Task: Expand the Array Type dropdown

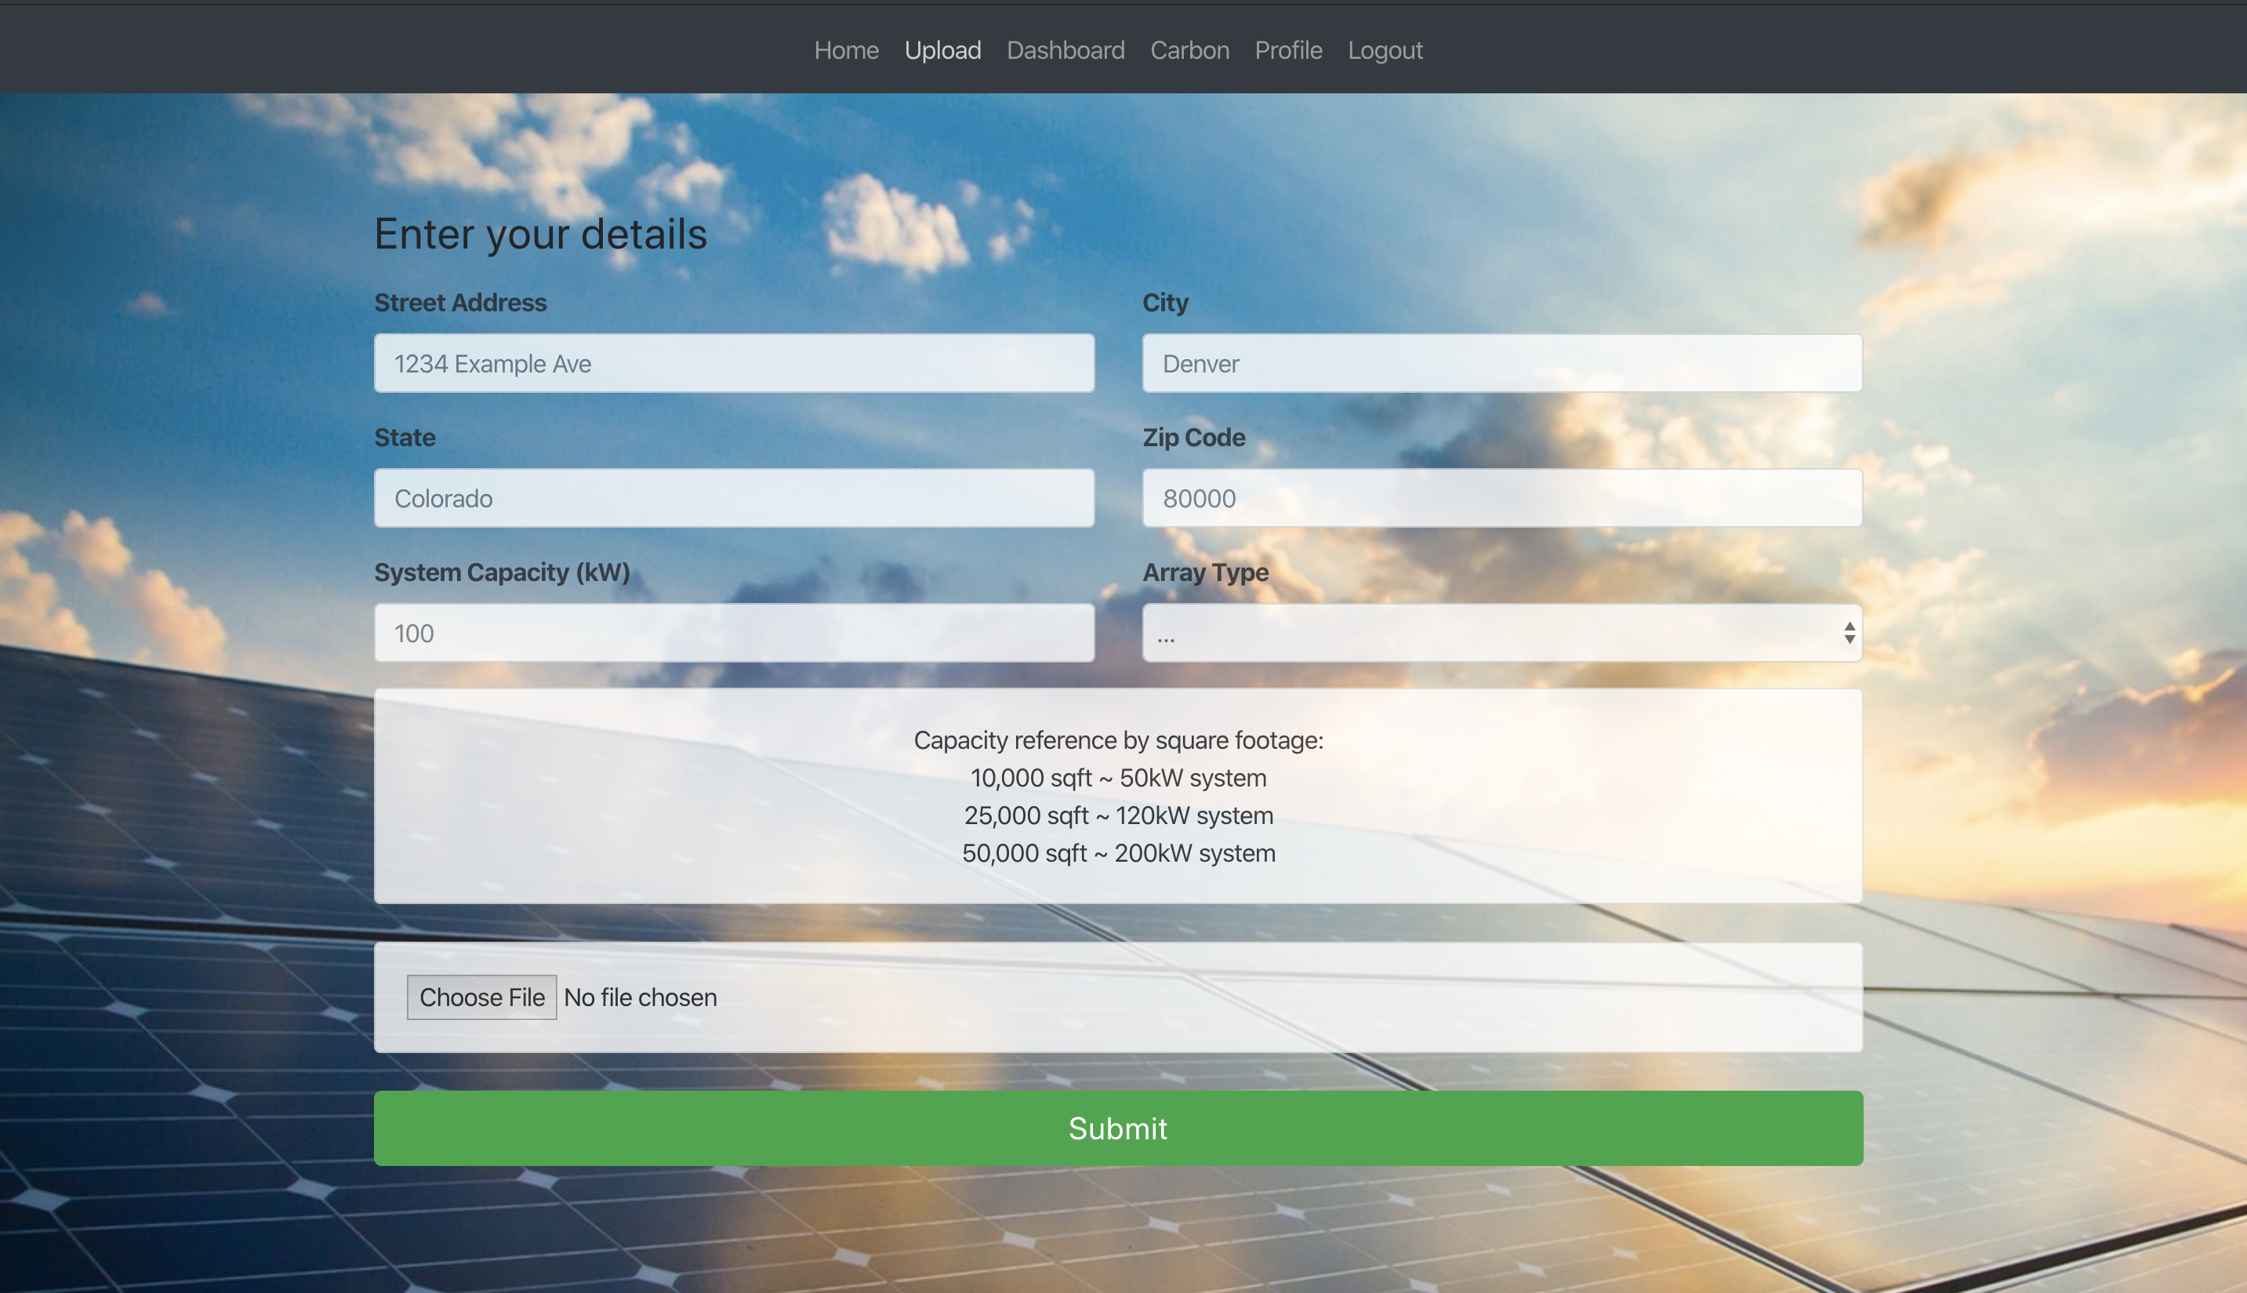Action: click(x=1501, y=634)
